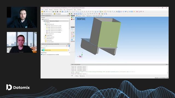The height and width of the screenshot is (98, 175).
Task: Expand the Наборы данных tree node
Action: (x=44, y=37)
